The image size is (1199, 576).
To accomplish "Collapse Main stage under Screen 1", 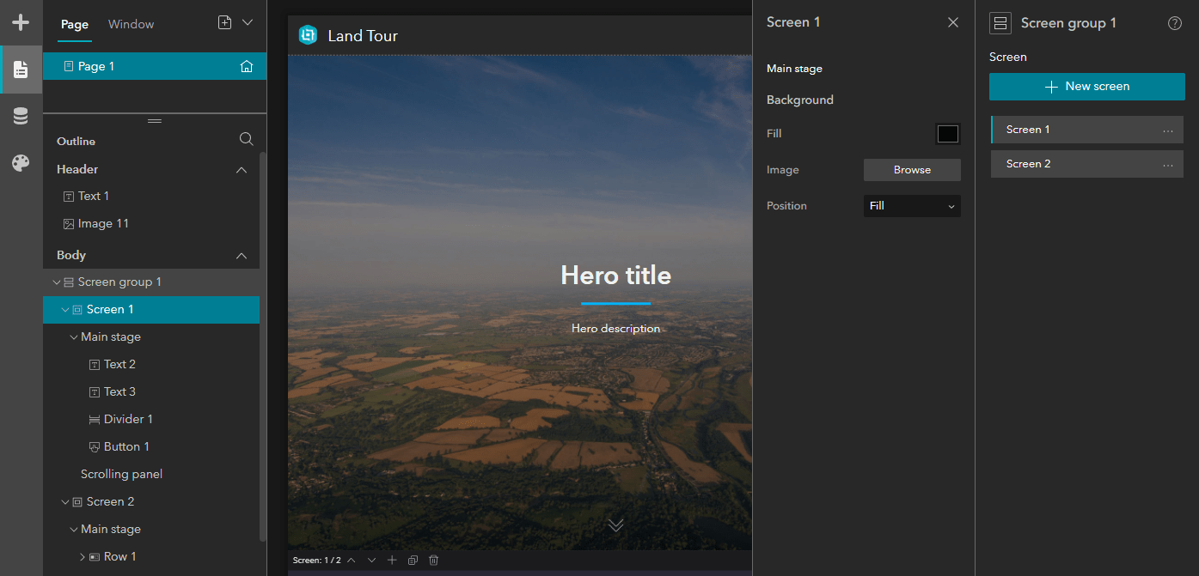I will (74, 337).
